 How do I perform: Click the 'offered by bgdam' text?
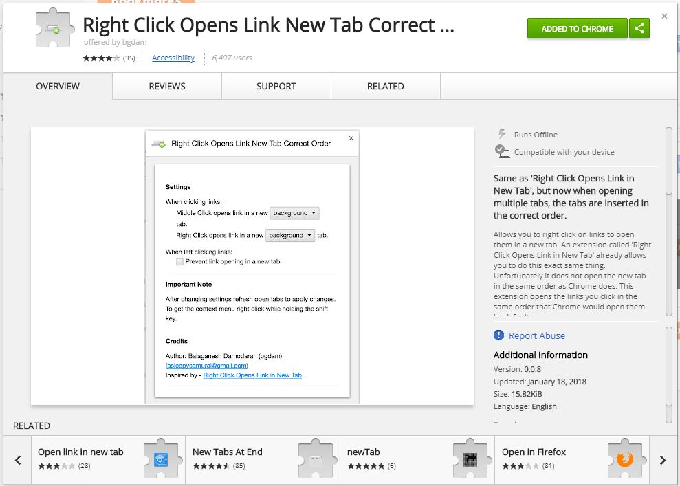click(115, 42)
